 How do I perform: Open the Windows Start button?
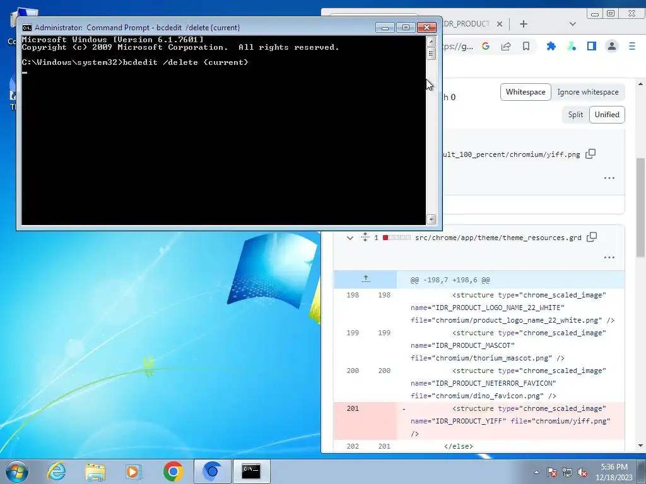click(17, 471)
